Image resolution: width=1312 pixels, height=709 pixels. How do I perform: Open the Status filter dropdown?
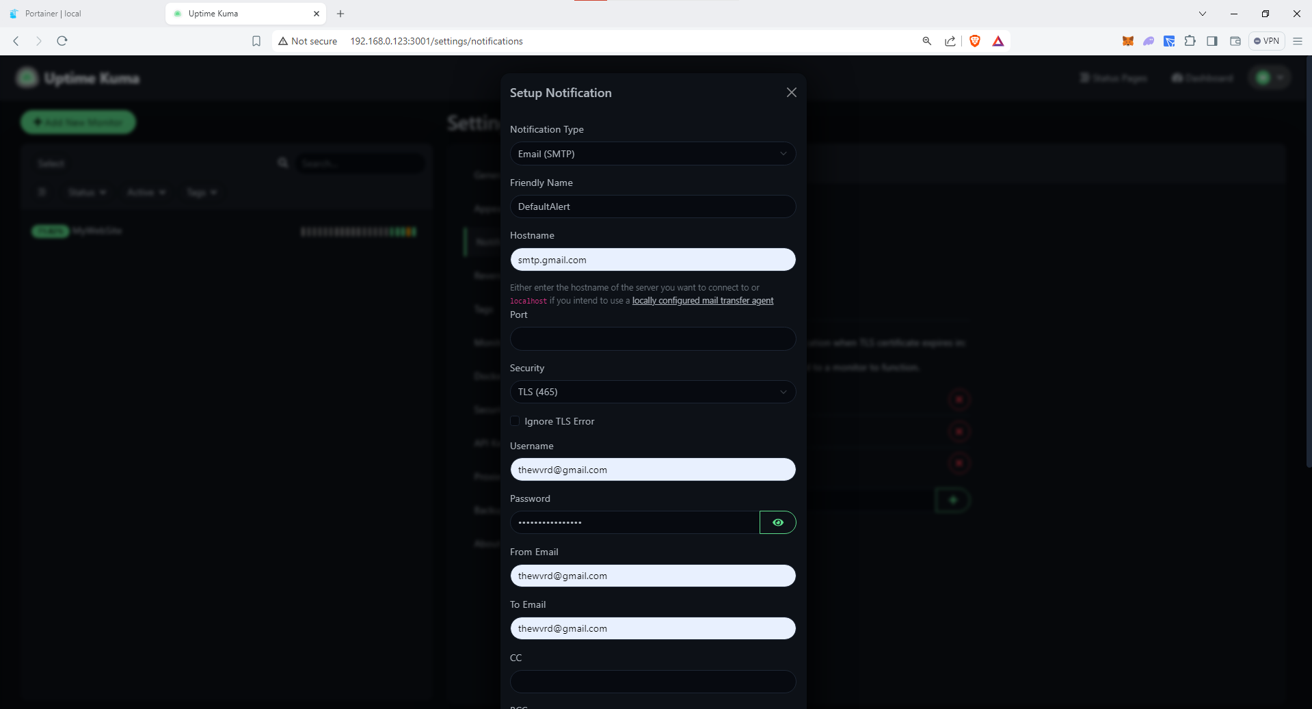[x=88, y=192]
